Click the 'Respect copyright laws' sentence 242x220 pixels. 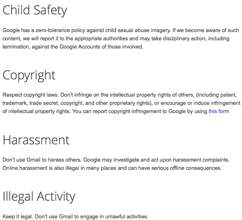point(31,95)
